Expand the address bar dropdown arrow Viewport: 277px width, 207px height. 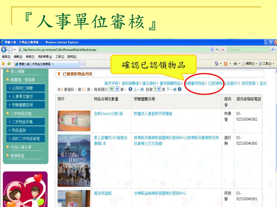[x=212, y=50]
